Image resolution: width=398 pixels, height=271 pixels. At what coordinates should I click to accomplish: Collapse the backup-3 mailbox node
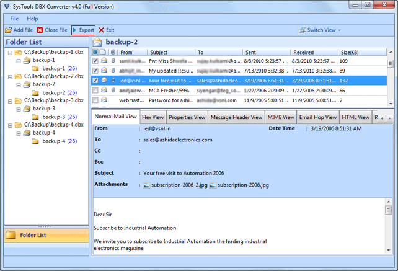pyautogui.click(x=19, y=109)
